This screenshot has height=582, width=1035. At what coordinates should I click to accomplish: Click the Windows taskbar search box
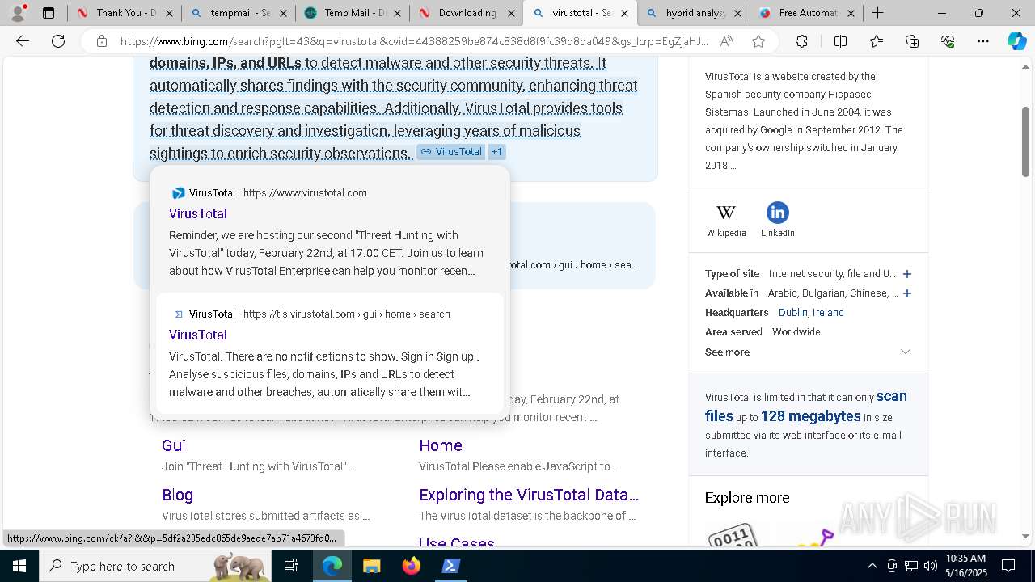156,566
